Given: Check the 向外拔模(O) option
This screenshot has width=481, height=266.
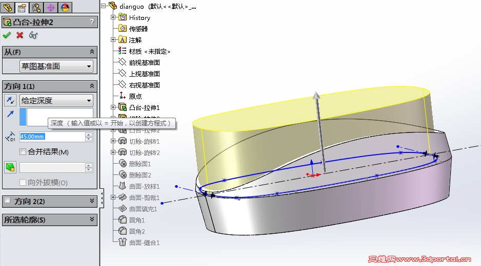Looking at the screenshot, I should (23, 183).
